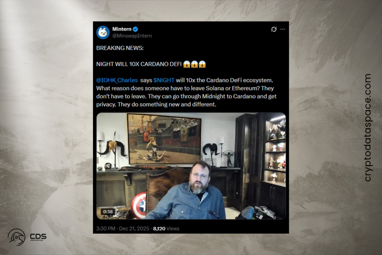Click the middle screaming face emoji
This screenshot has width=382, height=255.
(x=194, y=64)
